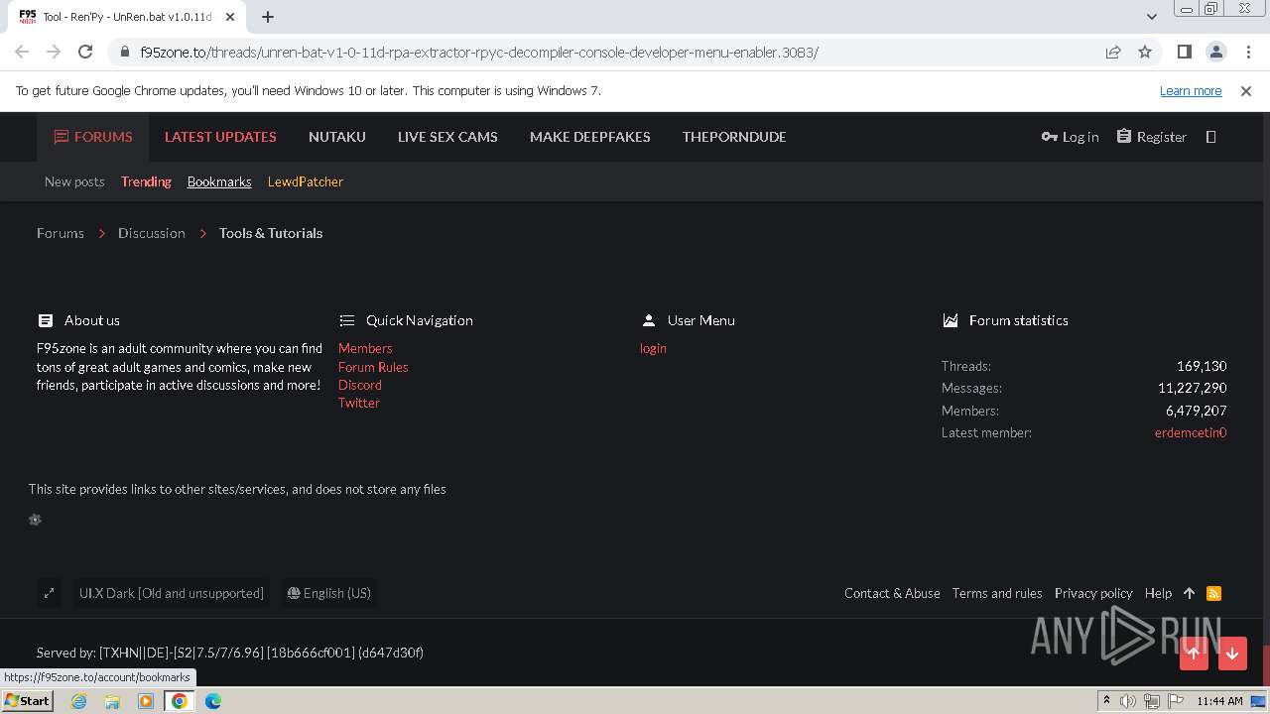Open Action Center flag icon

pyautogui.click(x=1174, y=701)
